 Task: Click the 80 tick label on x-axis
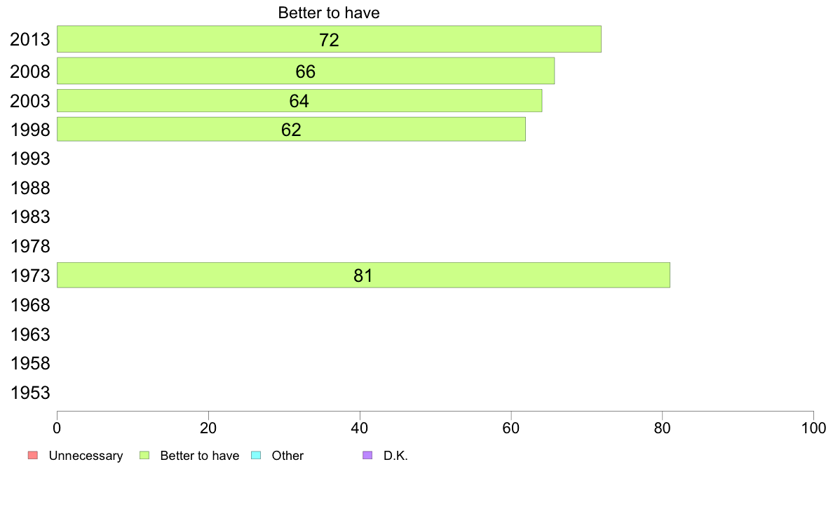tap(662, 428)
